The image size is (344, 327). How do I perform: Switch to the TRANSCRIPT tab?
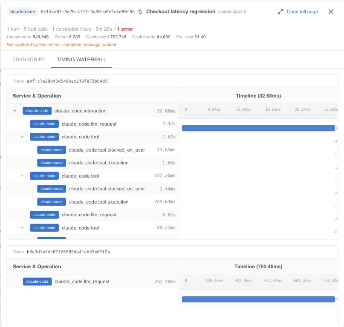click(x=29, y=60)
